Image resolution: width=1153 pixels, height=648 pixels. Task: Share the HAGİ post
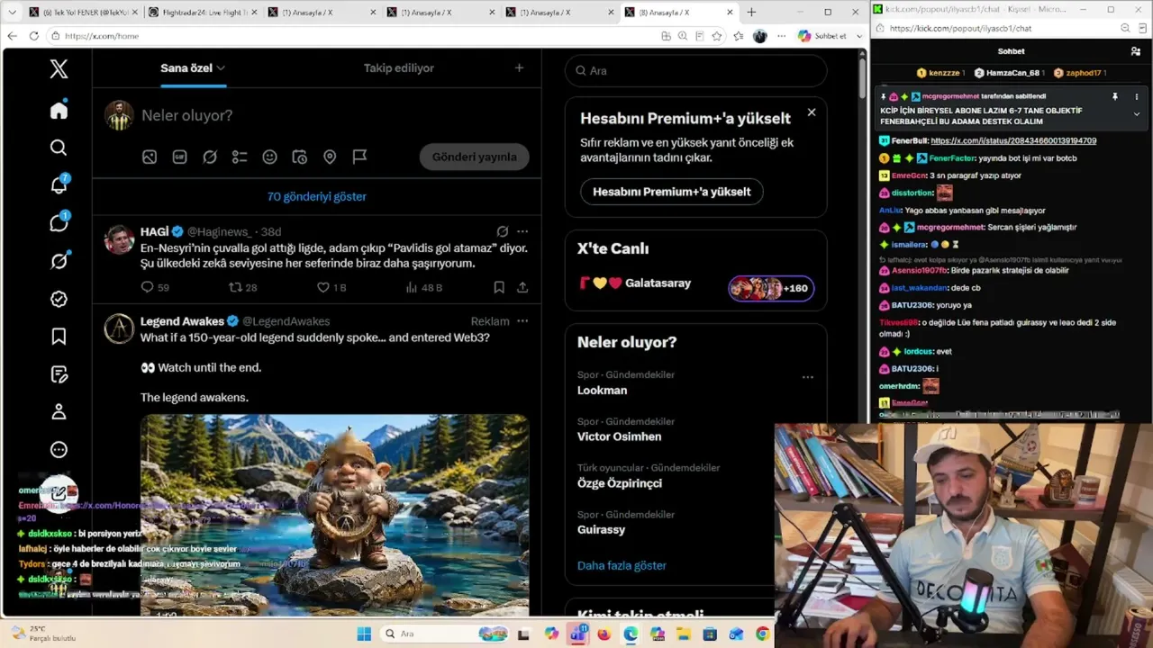click(x=522, y=287)
